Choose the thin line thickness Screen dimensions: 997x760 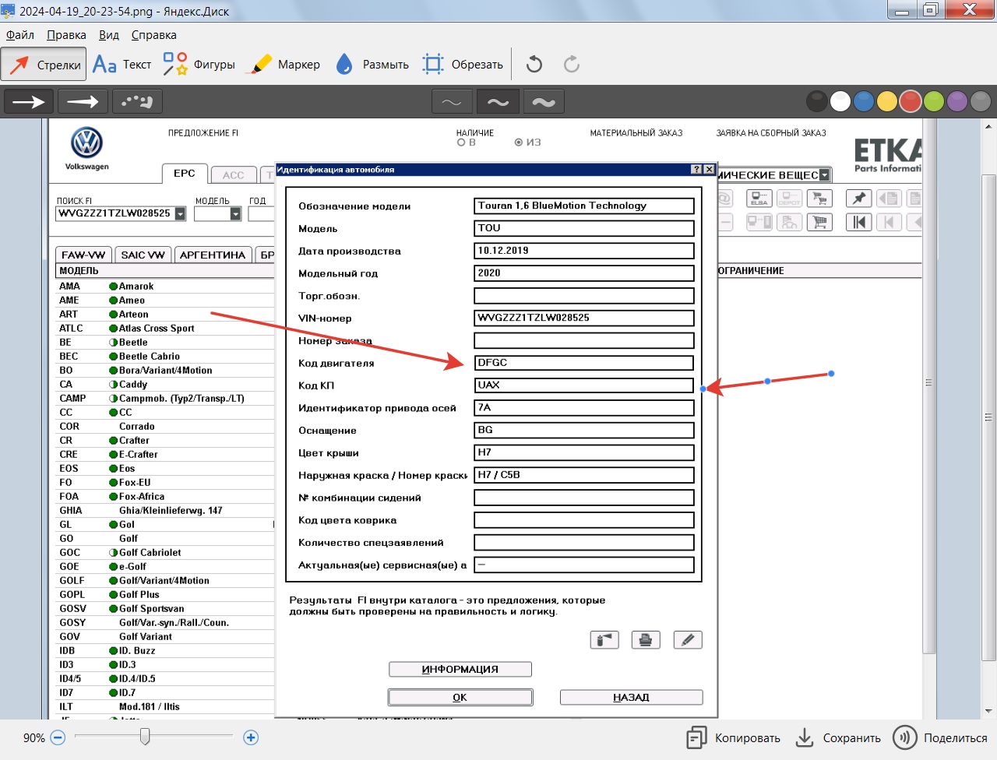[x=452, y=102]
